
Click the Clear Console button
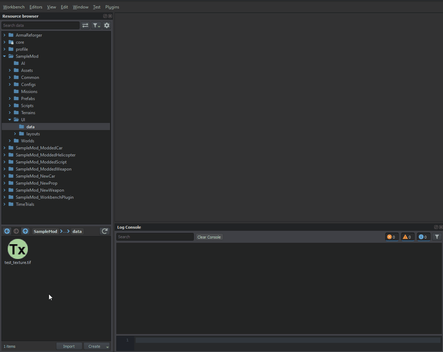(209, 237)
